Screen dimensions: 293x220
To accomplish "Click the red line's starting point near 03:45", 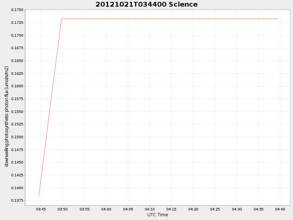I will point(39,197).
